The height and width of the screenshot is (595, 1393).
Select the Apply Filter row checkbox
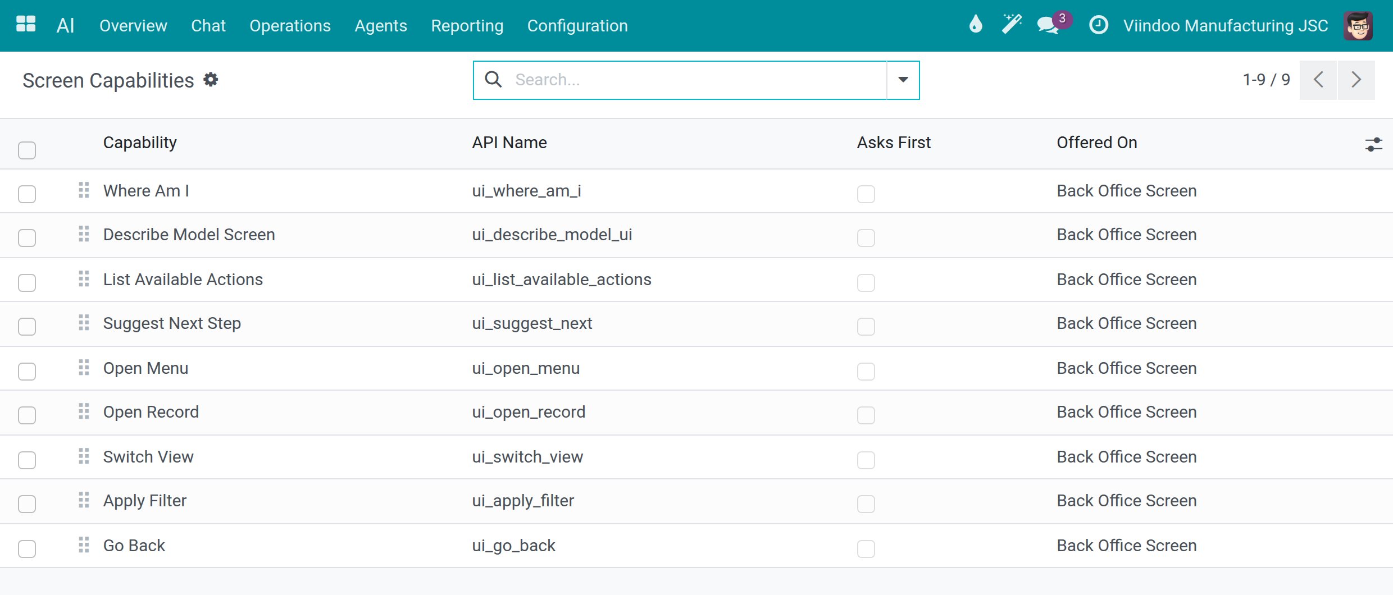coord(27,504)
